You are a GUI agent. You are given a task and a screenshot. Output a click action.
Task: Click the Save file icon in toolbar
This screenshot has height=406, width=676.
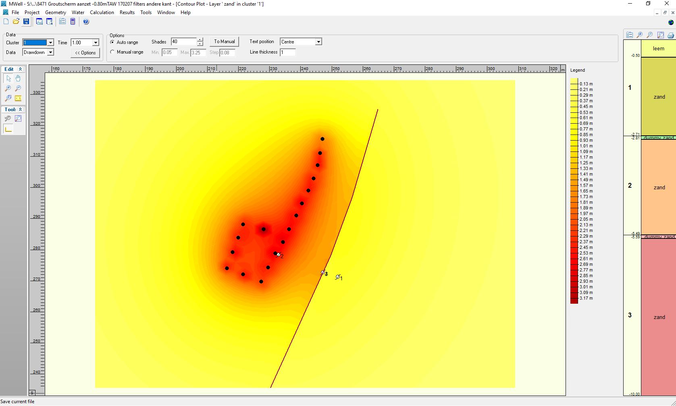pyautogui.click(x=26, y=22)
